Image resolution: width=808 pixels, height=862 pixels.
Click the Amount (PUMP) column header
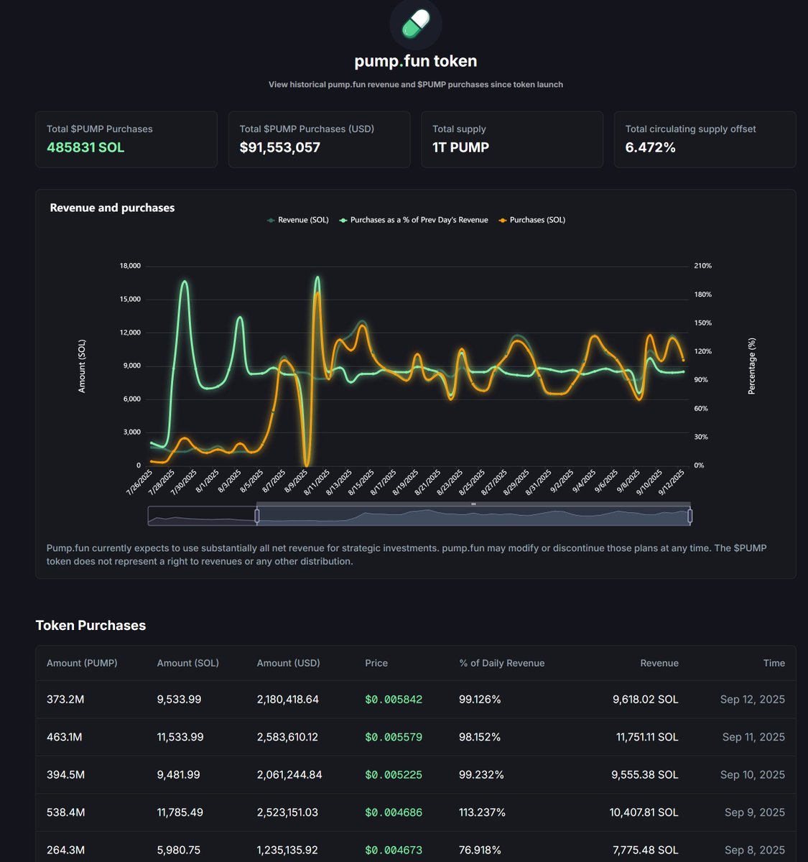(x=82, y=663)
